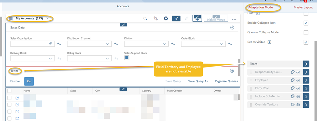Click the Name column header
The image size is (317, 121).
click(x=44, y=91)
